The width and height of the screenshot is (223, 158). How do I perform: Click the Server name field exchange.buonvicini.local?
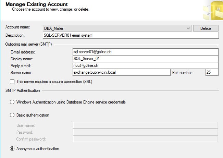(x=122, y=72)
